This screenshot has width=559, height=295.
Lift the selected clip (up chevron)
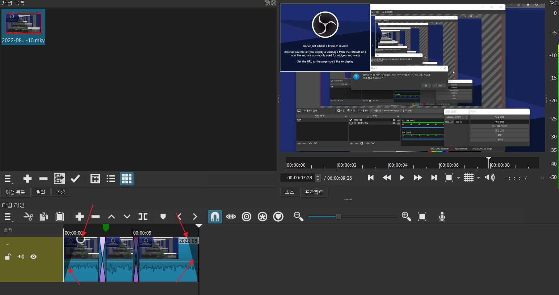pyautogui.click(x=112, y=217)
